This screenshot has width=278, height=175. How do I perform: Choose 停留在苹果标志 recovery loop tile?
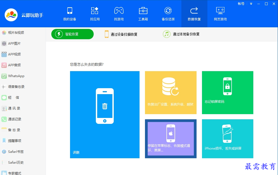tap(171, 139)
